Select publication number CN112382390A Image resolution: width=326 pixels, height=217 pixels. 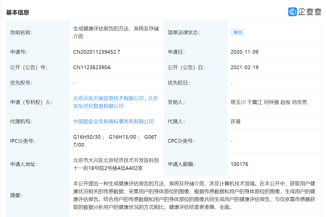92,68
